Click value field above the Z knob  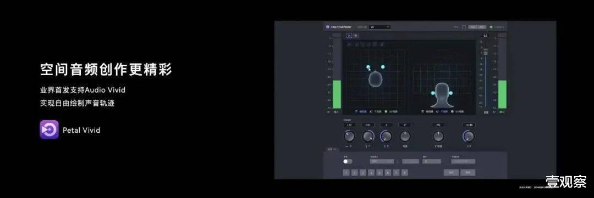(x=387, y=125)
